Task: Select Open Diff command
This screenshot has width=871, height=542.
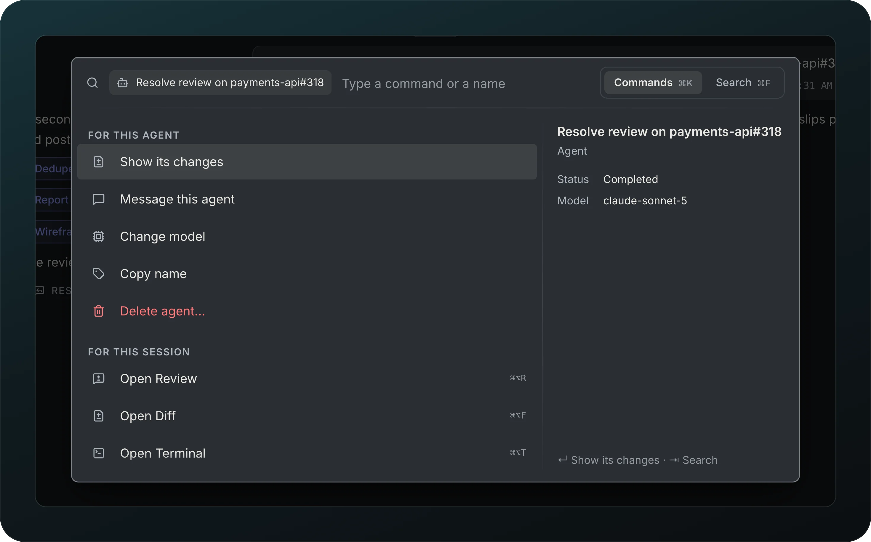Action: (307, 416)
